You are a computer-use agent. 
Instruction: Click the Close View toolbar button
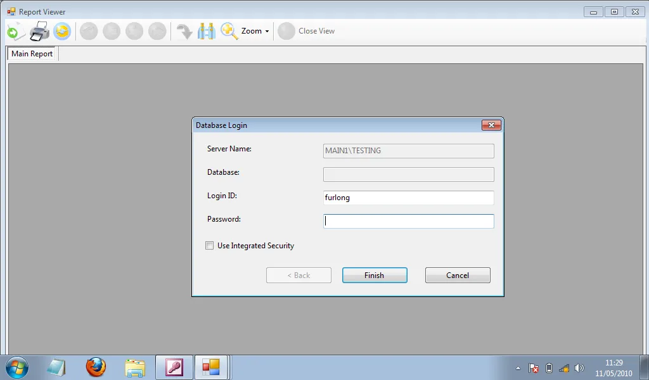(x=306, y=32)
